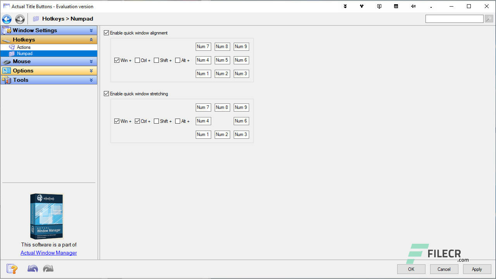Expand the Mouse section chevron
The image size is (496, 279).
click(91, 62)
